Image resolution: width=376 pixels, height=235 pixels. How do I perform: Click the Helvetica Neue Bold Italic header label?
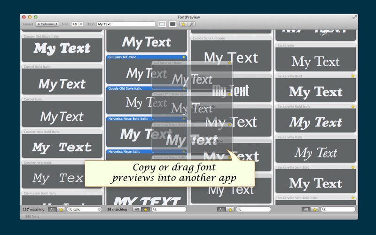click(x=128, y=119)
